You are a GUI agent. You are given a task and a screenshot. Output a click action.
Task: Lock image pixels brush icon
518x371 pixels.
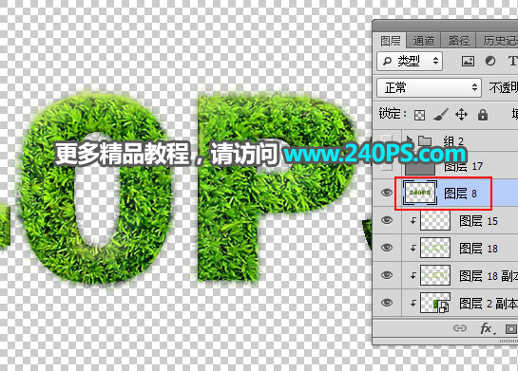tap(440, 115)
